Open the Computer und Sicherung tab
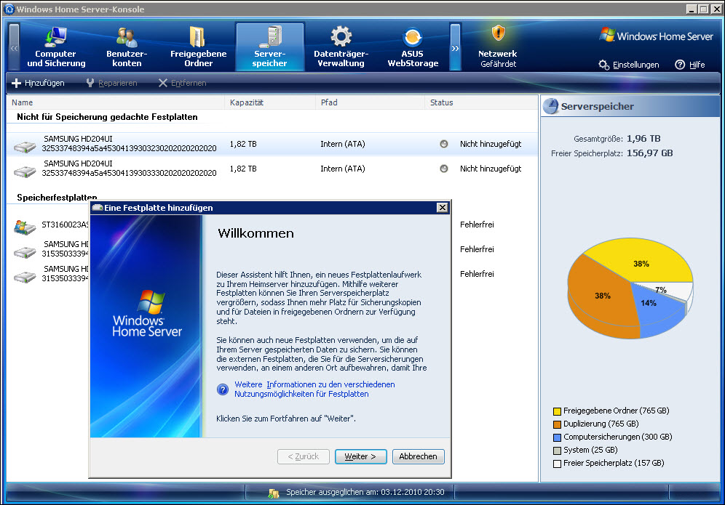725x505 pixels. coord(56,47)
